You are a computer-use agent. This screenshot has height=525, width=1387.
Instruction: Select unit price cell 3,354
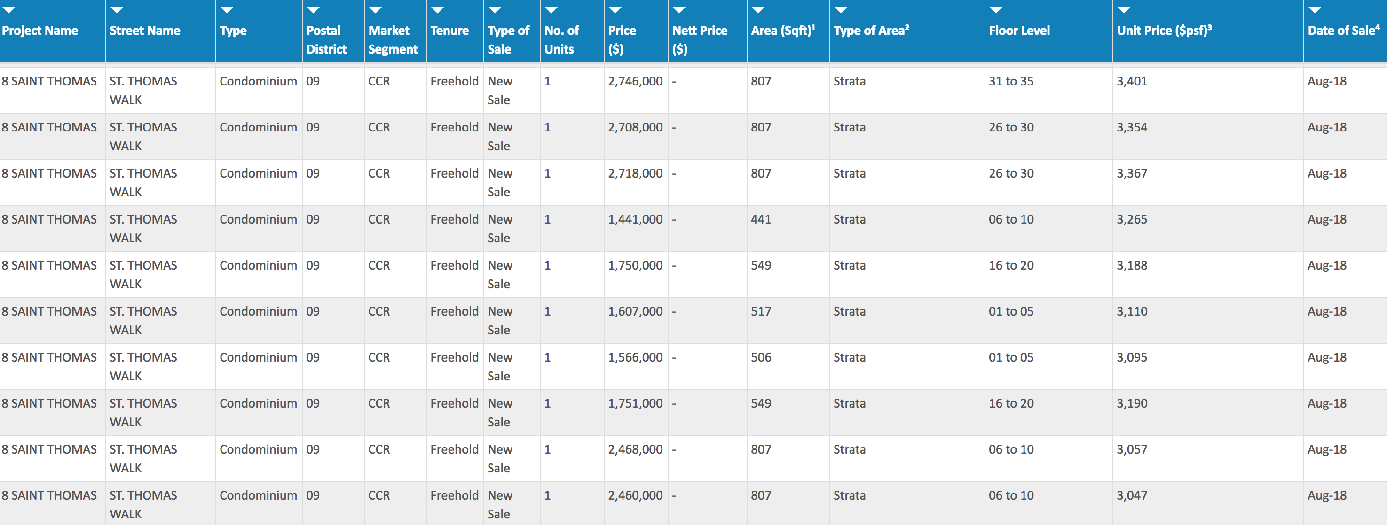click(1132, 127)
